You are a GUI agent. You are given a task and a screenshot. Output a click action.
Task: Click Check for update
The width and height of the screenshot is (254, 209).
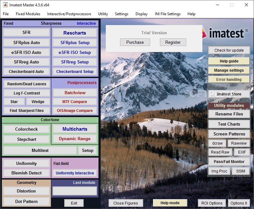[x=229, y=50]
